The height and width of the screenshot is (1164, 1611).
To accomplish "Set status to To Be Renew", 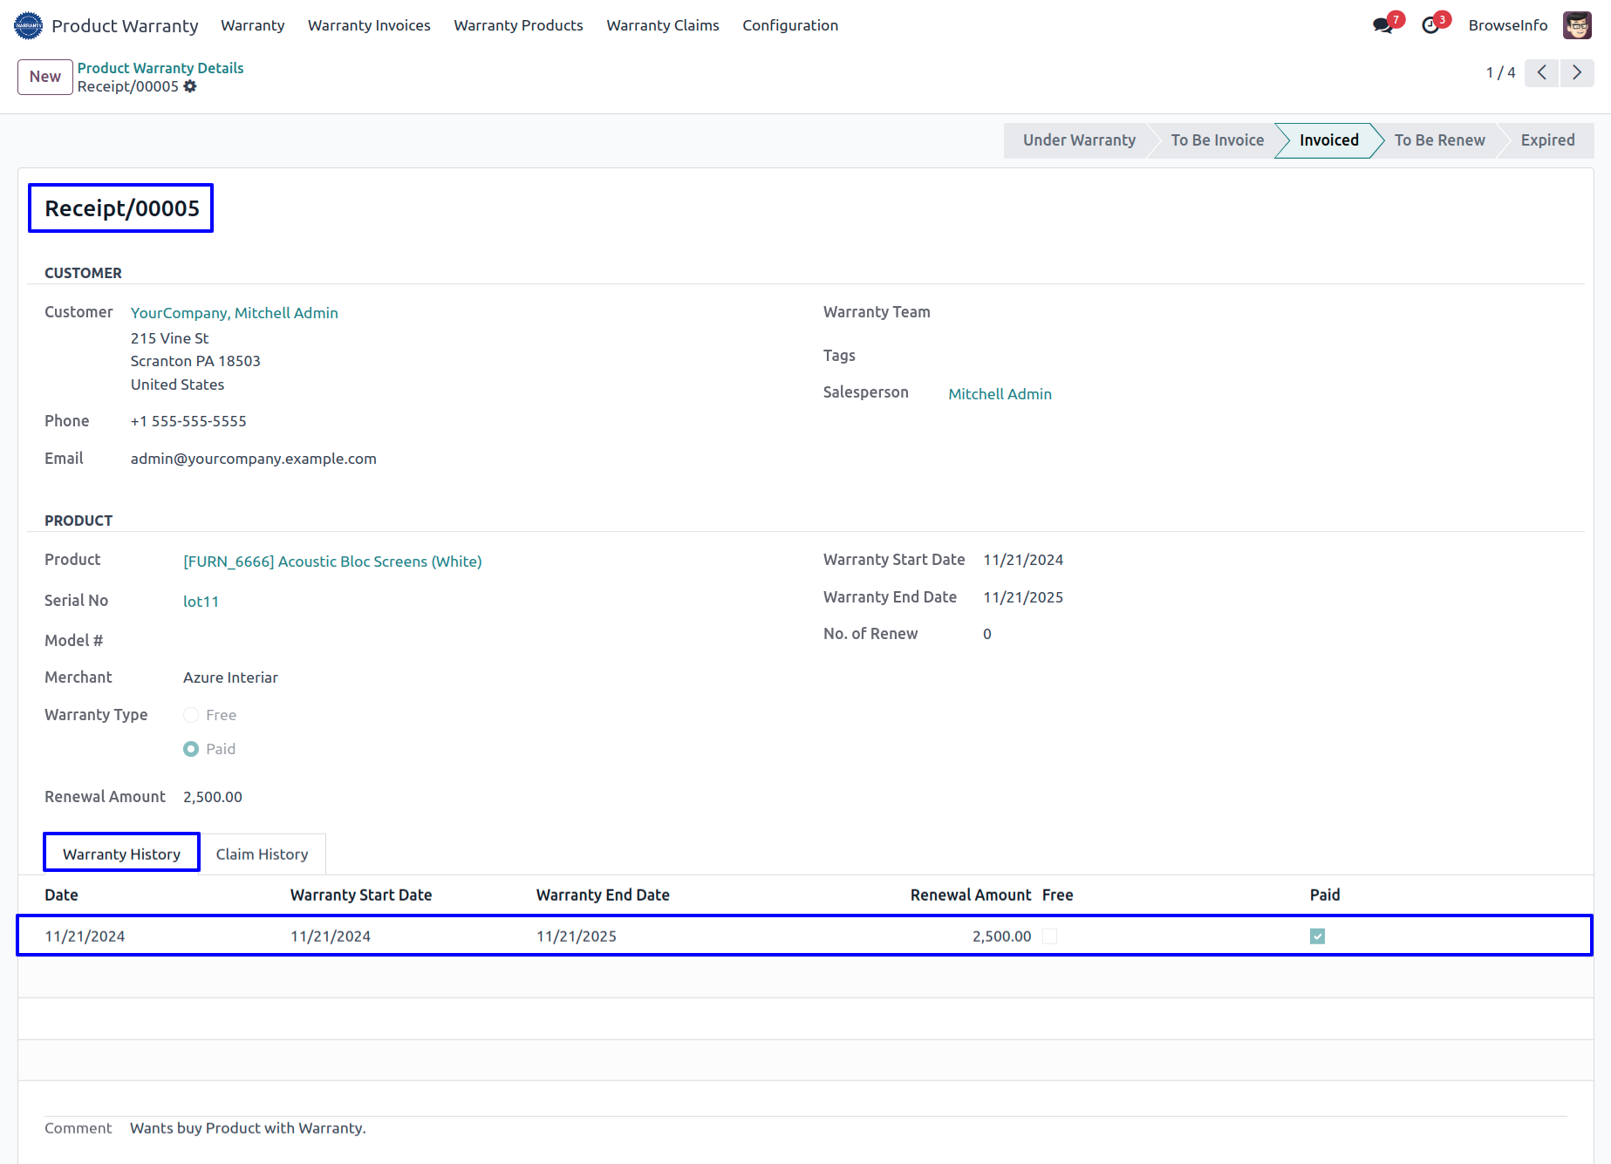I will pos(1439,140).
